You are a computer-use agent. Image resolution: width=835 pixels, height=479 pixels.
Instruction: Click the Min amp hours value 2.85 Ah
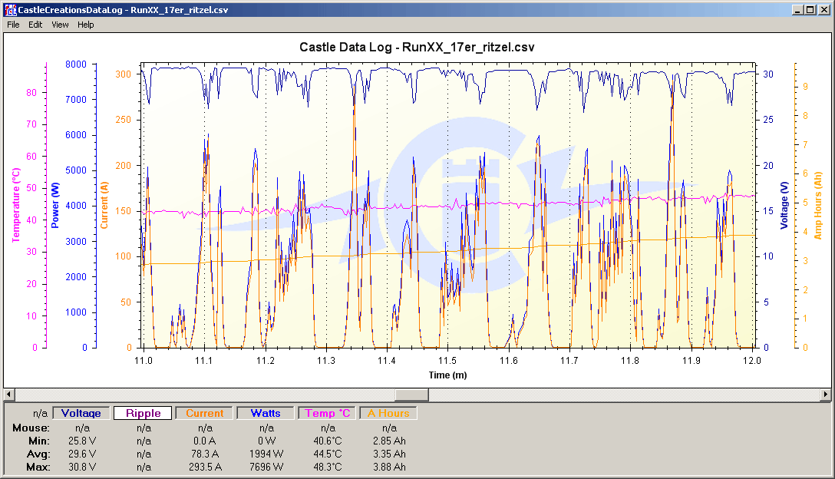[389, 441]
